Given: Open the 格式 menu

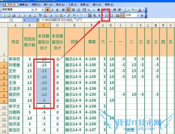Looking at the screenshot, I should (60, 5).
